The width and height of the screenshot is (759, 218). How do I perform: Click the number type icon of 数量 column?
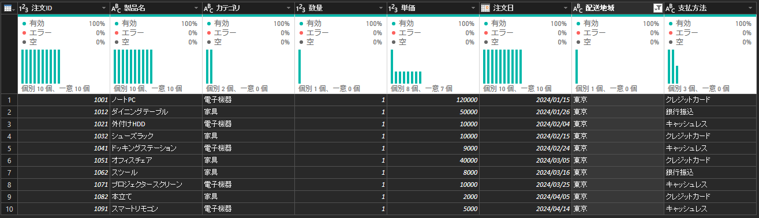pos(301,7)
